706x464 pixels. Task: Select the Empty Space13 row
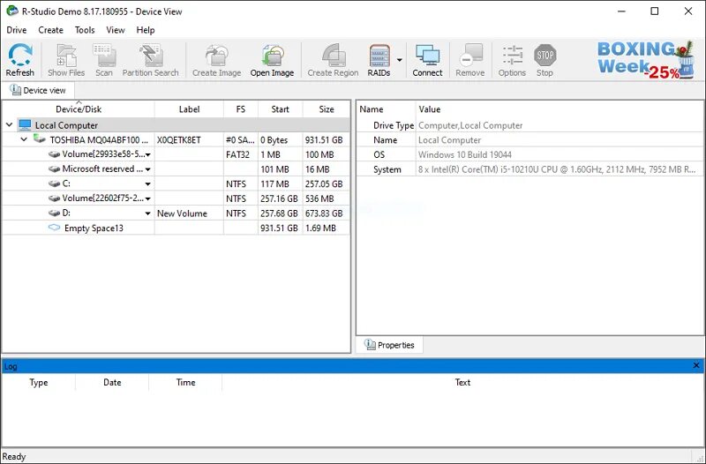coord(176,228)
